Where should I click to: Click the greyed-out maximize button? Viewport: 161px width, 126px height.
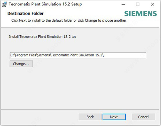click(138, 4)
